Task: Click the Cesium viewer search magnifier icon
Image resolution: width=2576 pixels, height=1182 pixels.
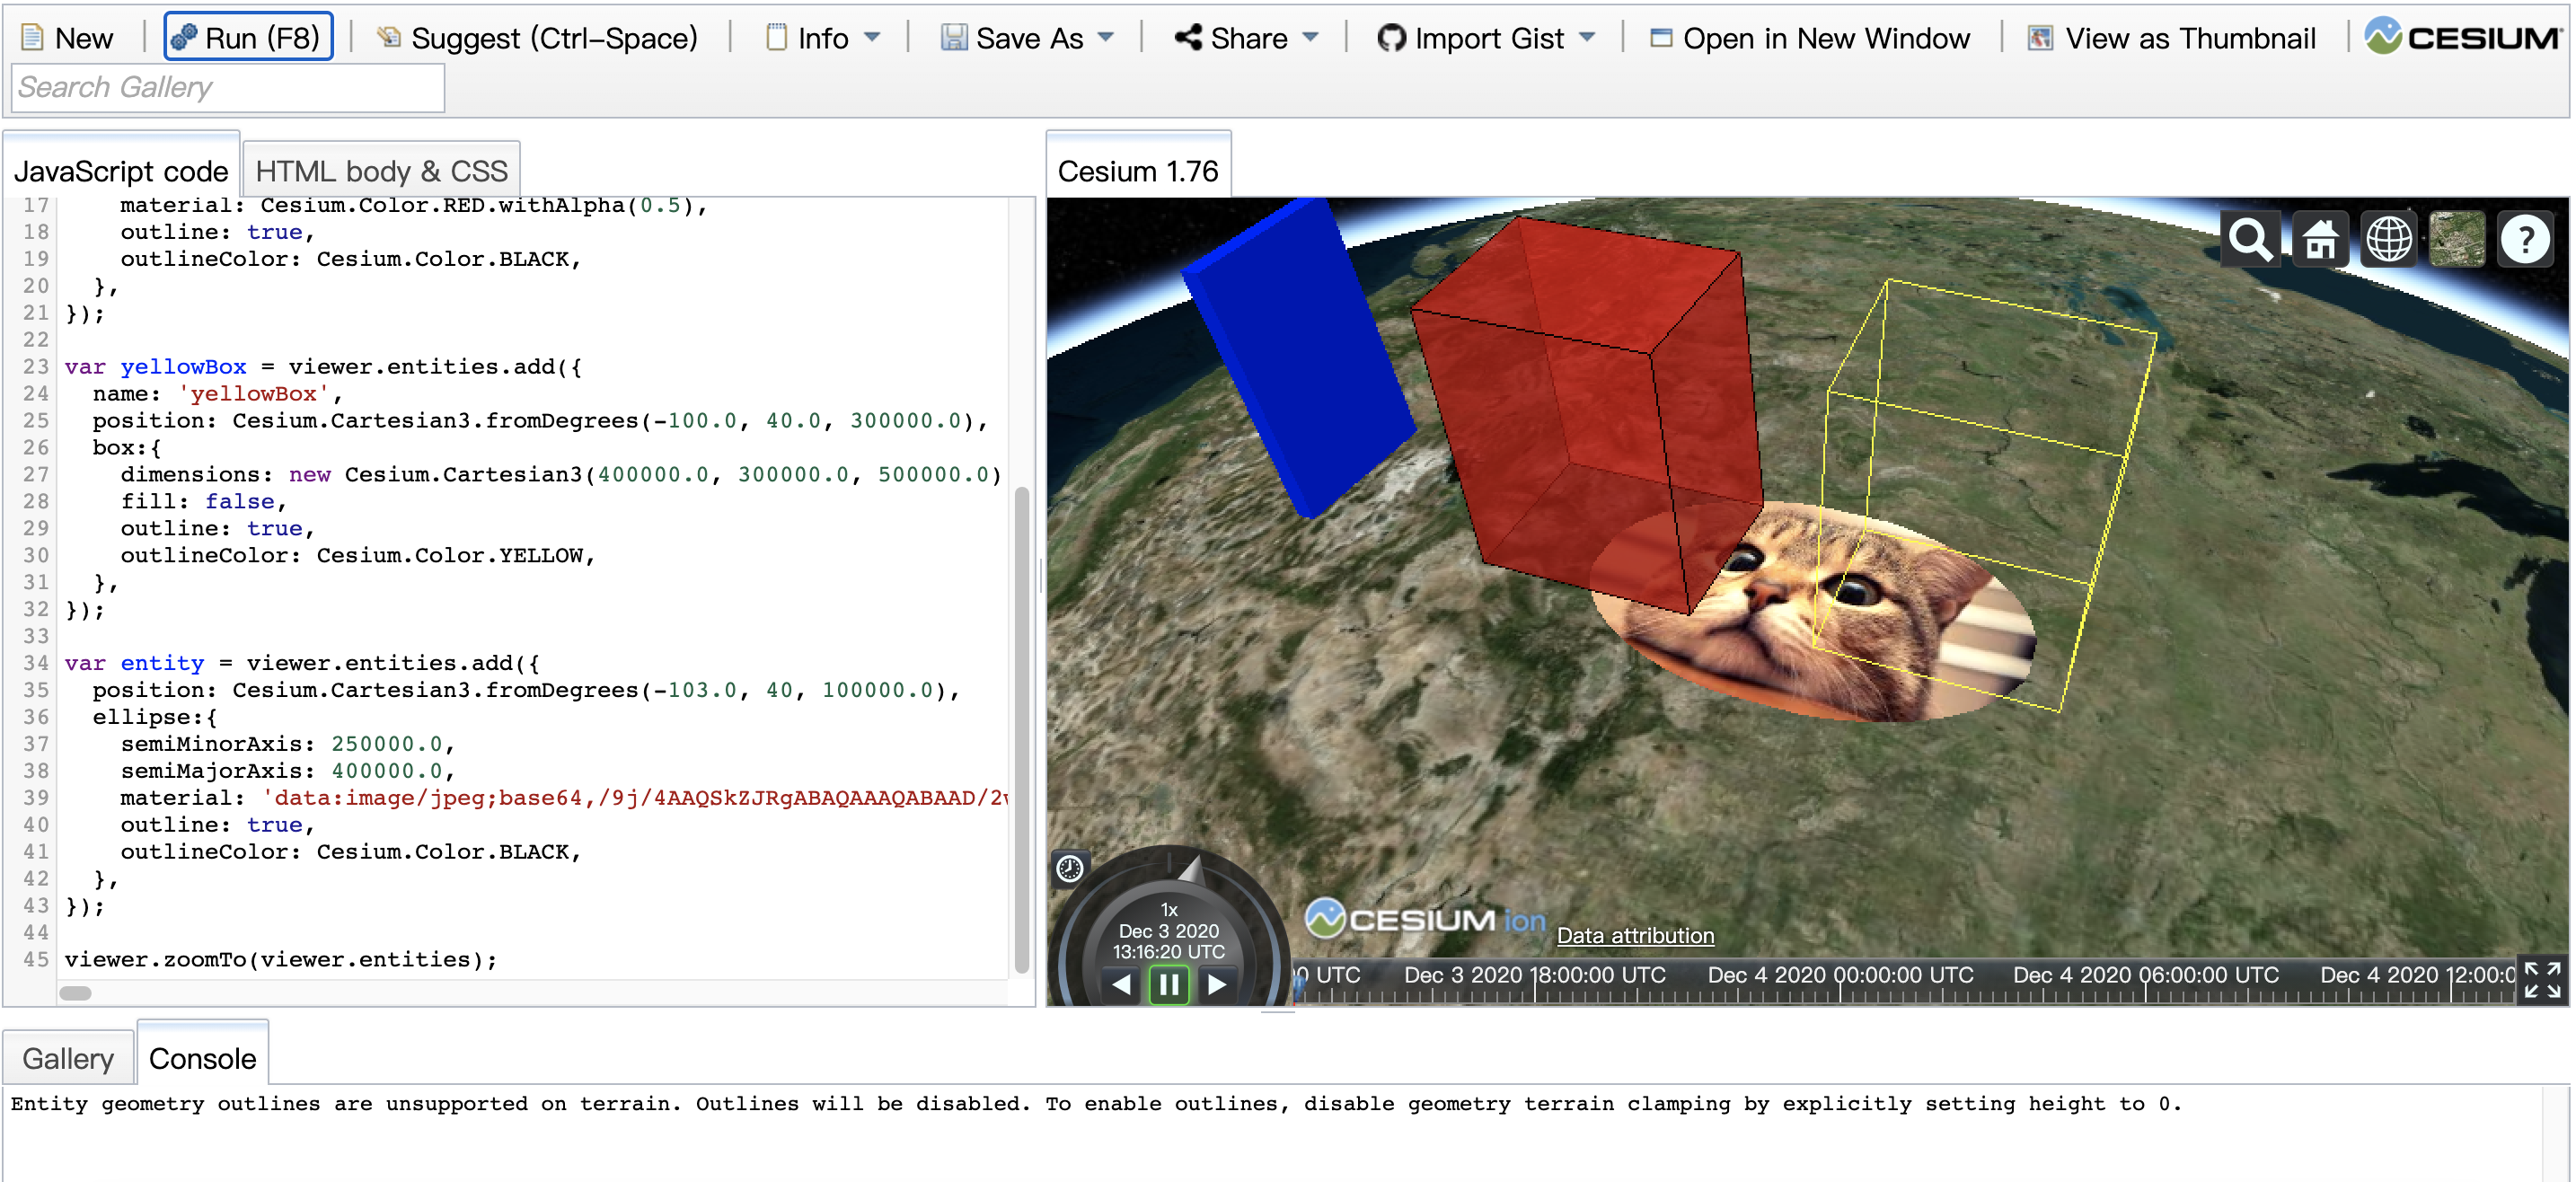Action: pos(2249,240)
